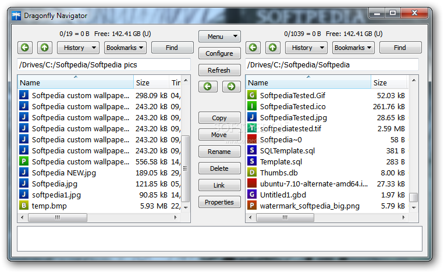Select SQLTemplate.sql file name
The height and width of the screenshot is (273, 444).
point(287,150)
